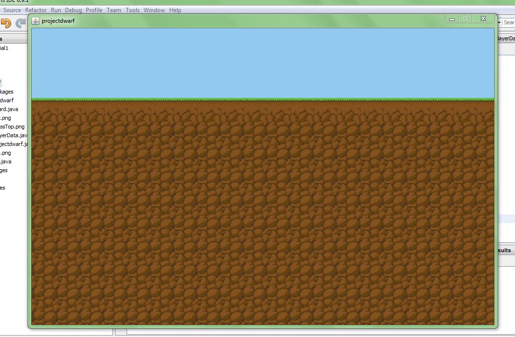
Task: Open the Refactor menu
Action: coord(36,10)
